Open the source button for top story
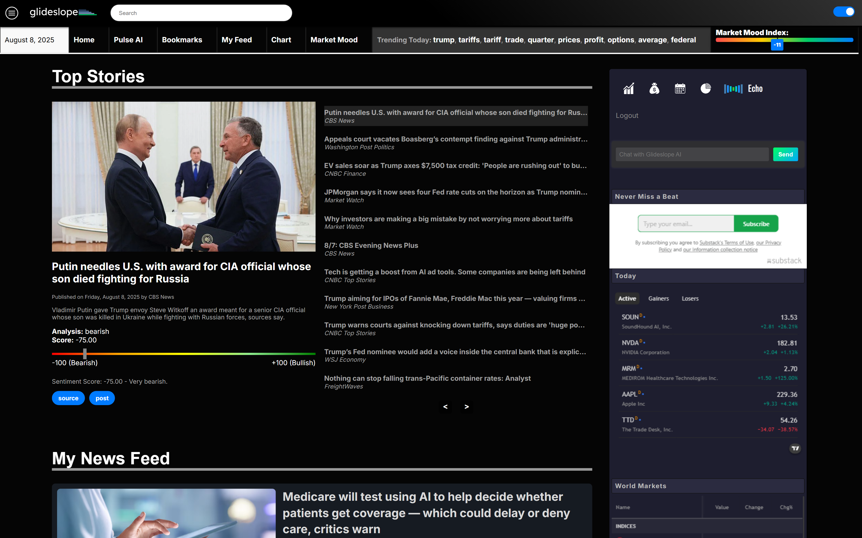The width and height of the screenshot is (862, 538). point(68,398)
